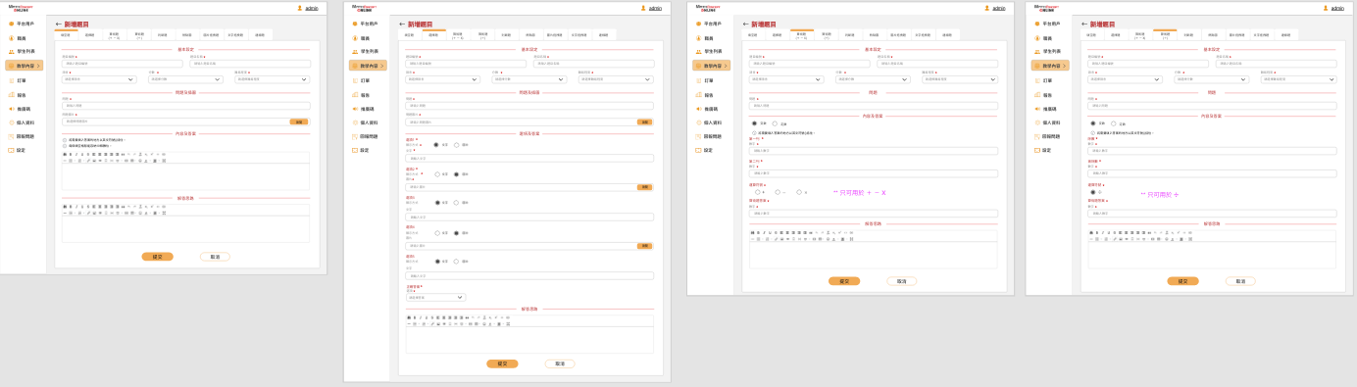The width and height of the screenshot is (1357, 387).
Task: Open last basic-settings dropdown in first window
Action: 272,79
